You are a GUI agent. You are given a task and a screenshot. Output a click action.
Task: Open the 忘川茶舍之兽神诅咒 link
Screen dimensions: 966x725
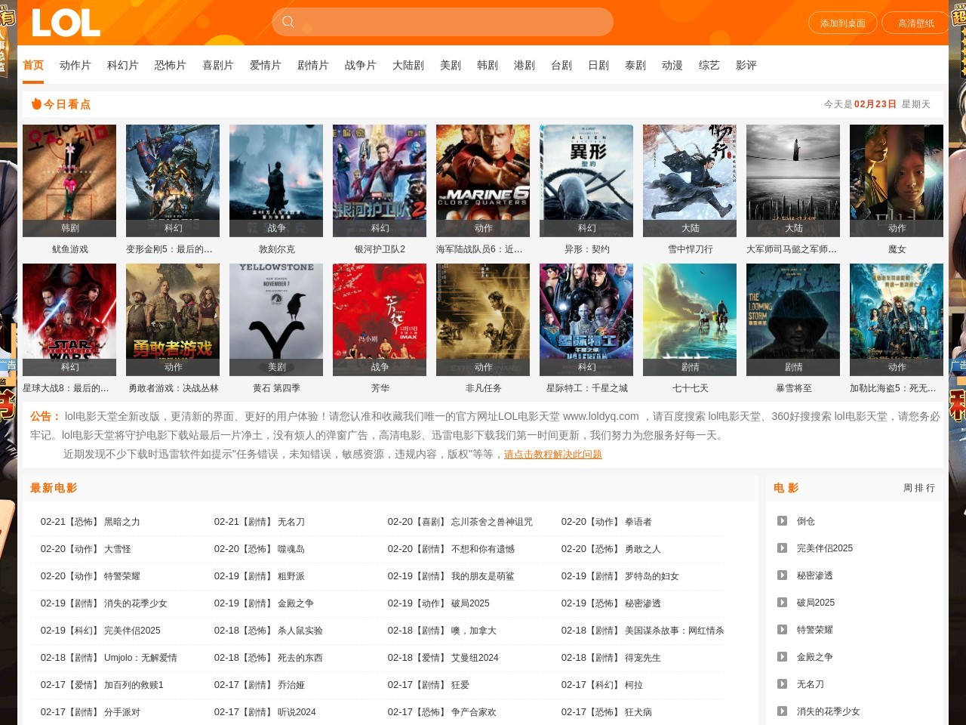[492, 522]
